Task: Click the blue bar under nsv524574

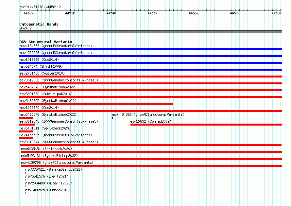Action: (x=150, y=70)
